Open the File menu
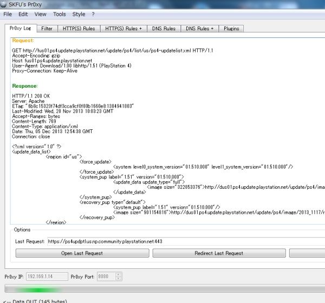 click(8, 14)
